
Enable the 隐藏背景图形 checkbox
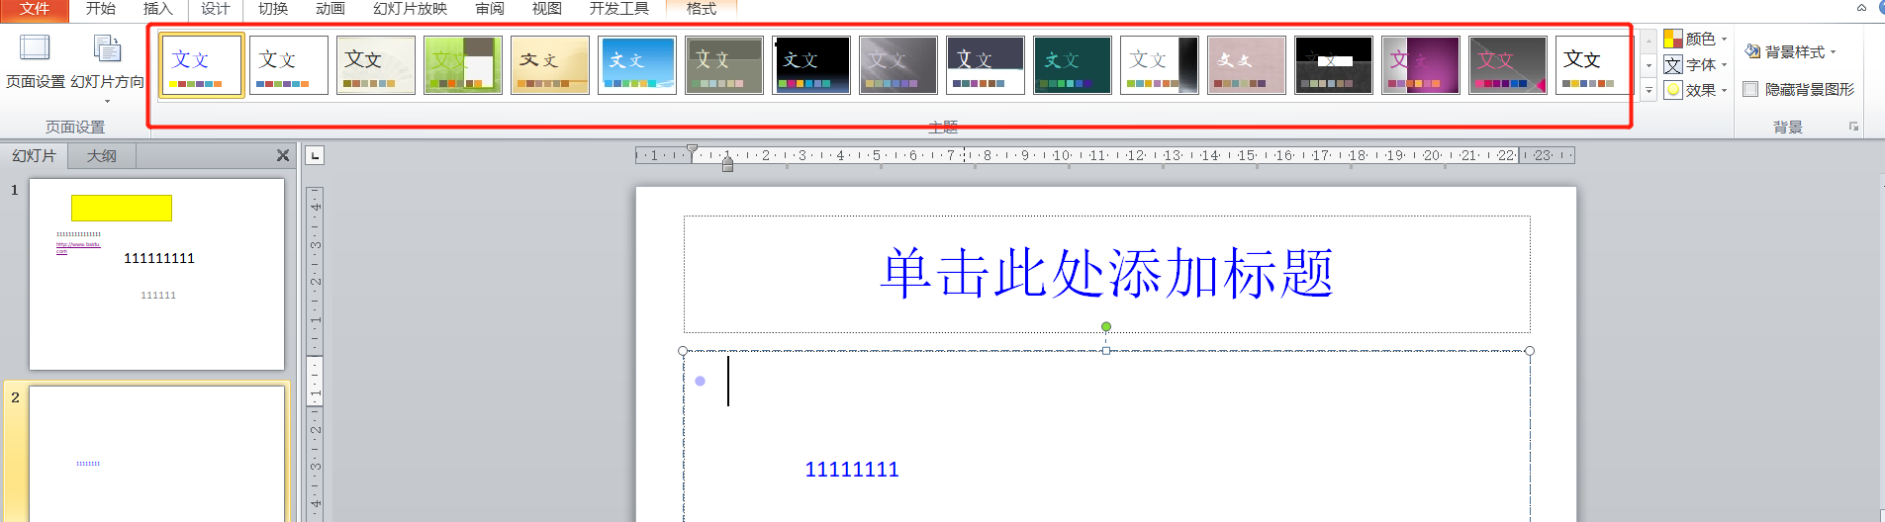click(1750, 90)
